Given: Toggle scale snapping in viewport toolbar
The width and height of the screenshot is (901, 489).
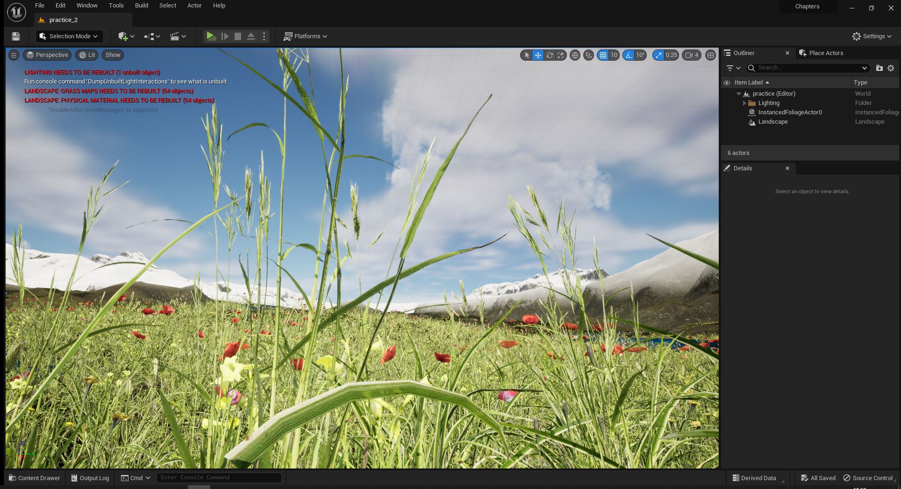Looking at the screenshot, I should tap(658, 55).
